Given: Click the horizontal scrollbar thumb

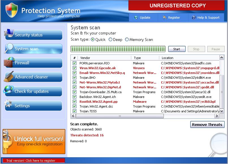Looking at the screenshot, I should [x=120, y=116].
